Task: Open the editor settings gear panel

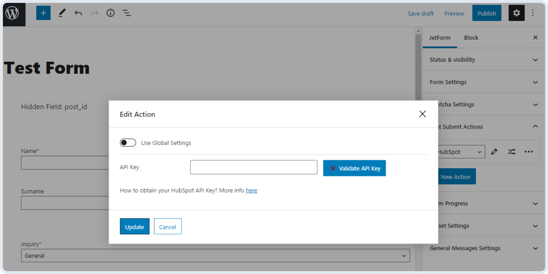Action: click(x=516, y=13)
